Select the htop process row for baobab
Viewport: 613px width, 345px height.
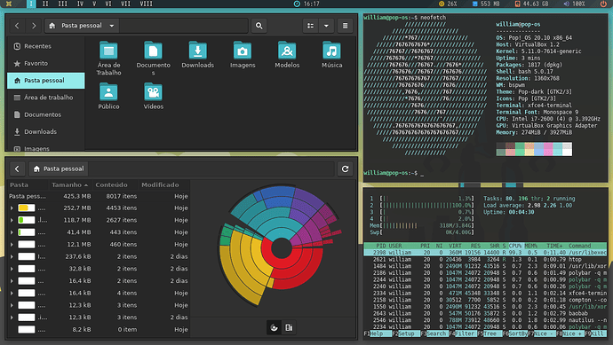pos(485,313)
